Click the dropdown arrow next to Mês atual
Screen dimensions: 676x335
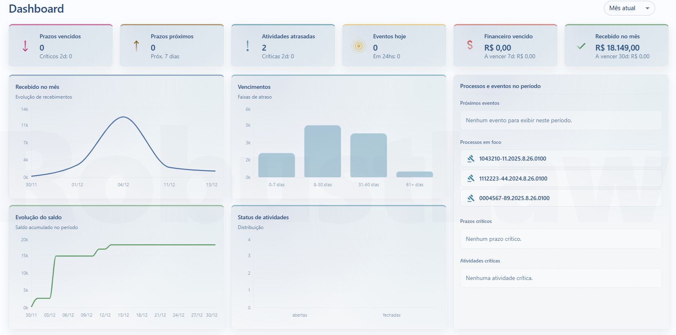coord(647,9)
